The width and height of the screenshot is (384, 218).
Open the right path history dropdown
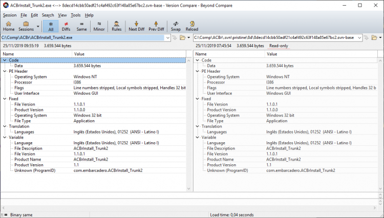point(359,38)
